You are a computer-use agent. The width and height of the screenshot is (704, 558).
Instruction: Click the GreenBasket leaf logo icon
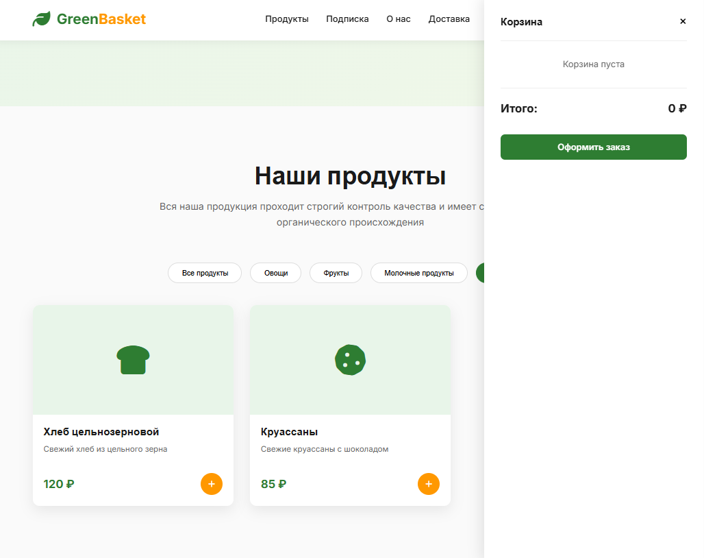(x=41, y=19)
